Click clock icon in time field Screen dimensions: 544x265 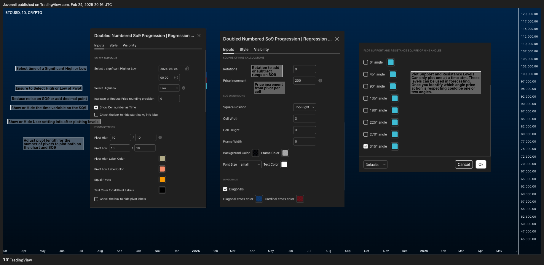tap(176, 77)
